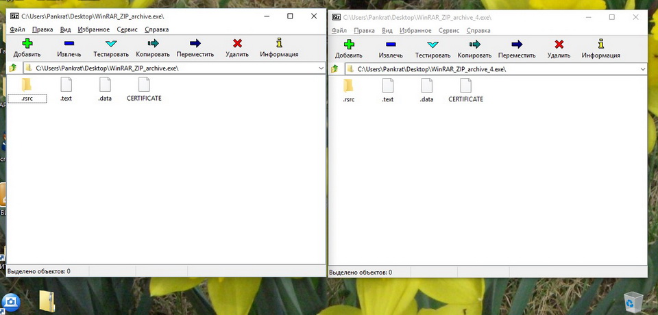This screenshot has width=658, height=315.
Task: Open Сервис menu in right window
Action: click(x=449, y=31)
